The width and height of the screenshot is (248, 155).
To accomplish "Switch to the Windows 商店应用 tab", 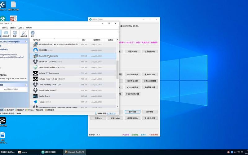I will (x=35, y=110).
